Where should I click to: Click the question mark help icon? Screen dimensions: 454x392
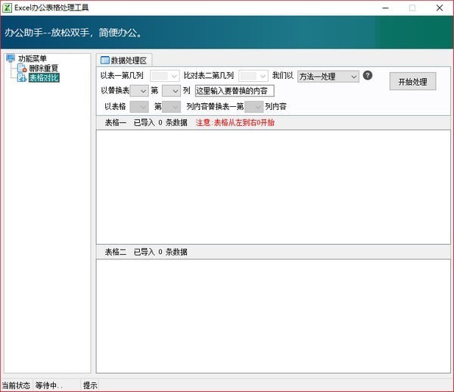[x=368, y=75]
